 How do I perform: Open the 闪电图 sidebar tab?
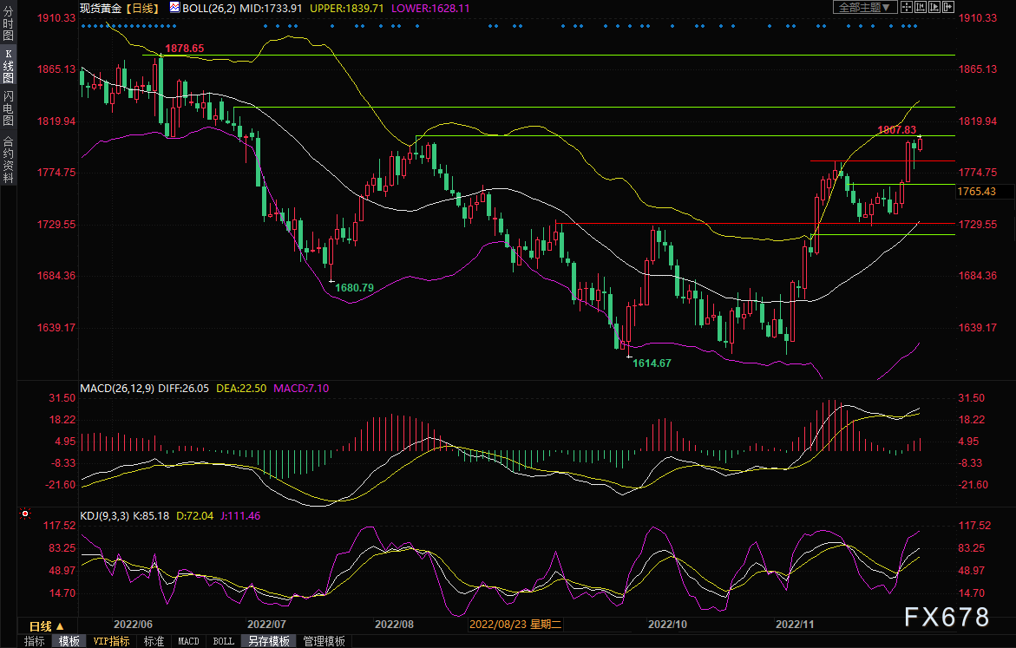tap(8, 108)
